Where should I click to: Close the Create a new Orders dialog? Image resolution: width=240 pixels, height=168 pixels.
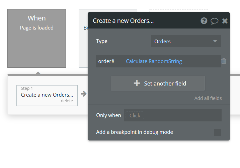pos(225,21)
